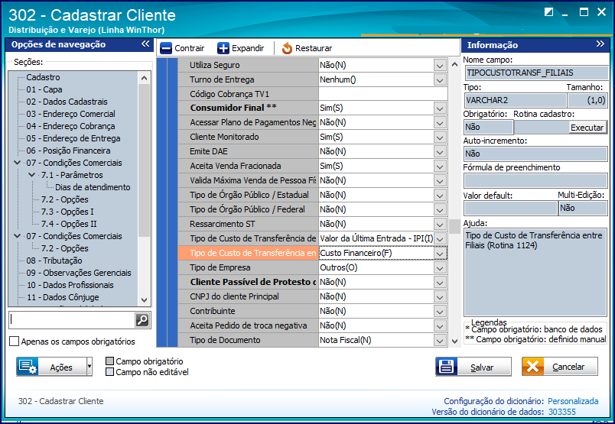The image size is (615, 424).
Task: Click the Salvar button
Action: point(473,367)
